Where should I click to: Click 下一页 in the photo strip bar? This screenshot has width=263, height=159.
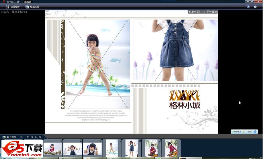pos(38,137)
